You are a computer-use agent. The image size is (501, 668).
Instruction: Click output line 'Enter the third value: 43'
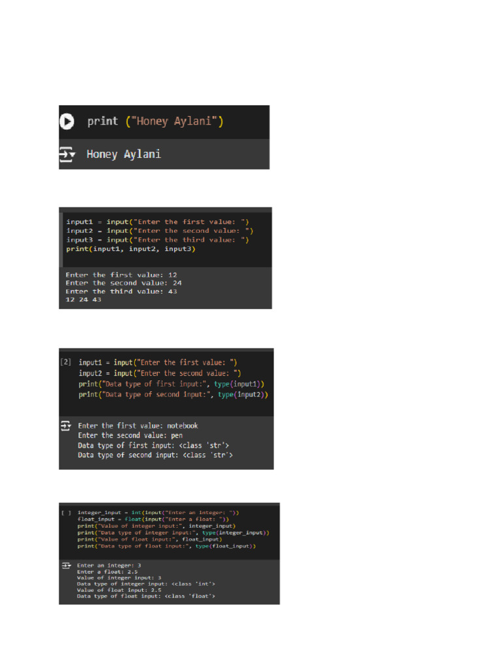121,292
